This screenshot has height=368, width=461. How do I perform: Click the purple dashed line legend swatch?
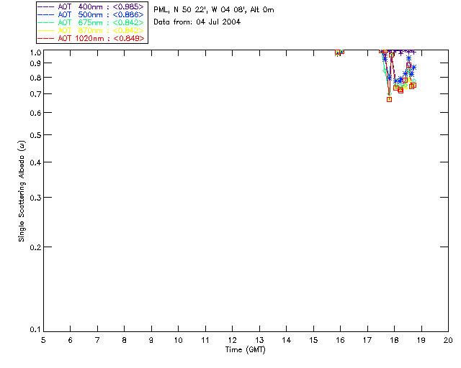[x=46, y=6]
